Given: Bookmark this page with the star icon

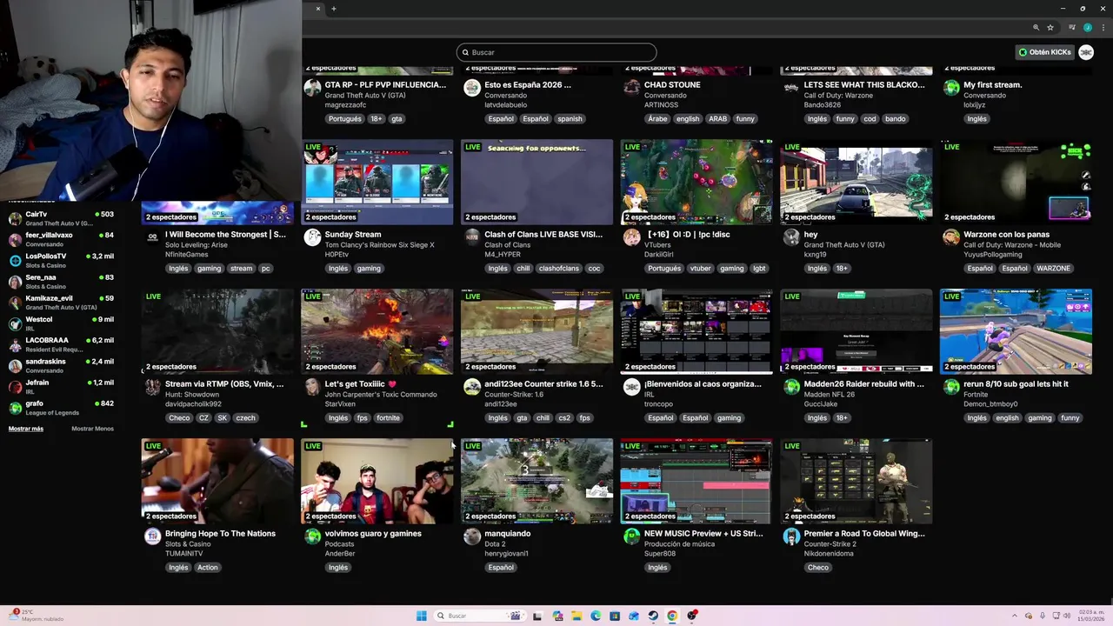Looking at the screenshot, I should click(x=1050, y=28).
